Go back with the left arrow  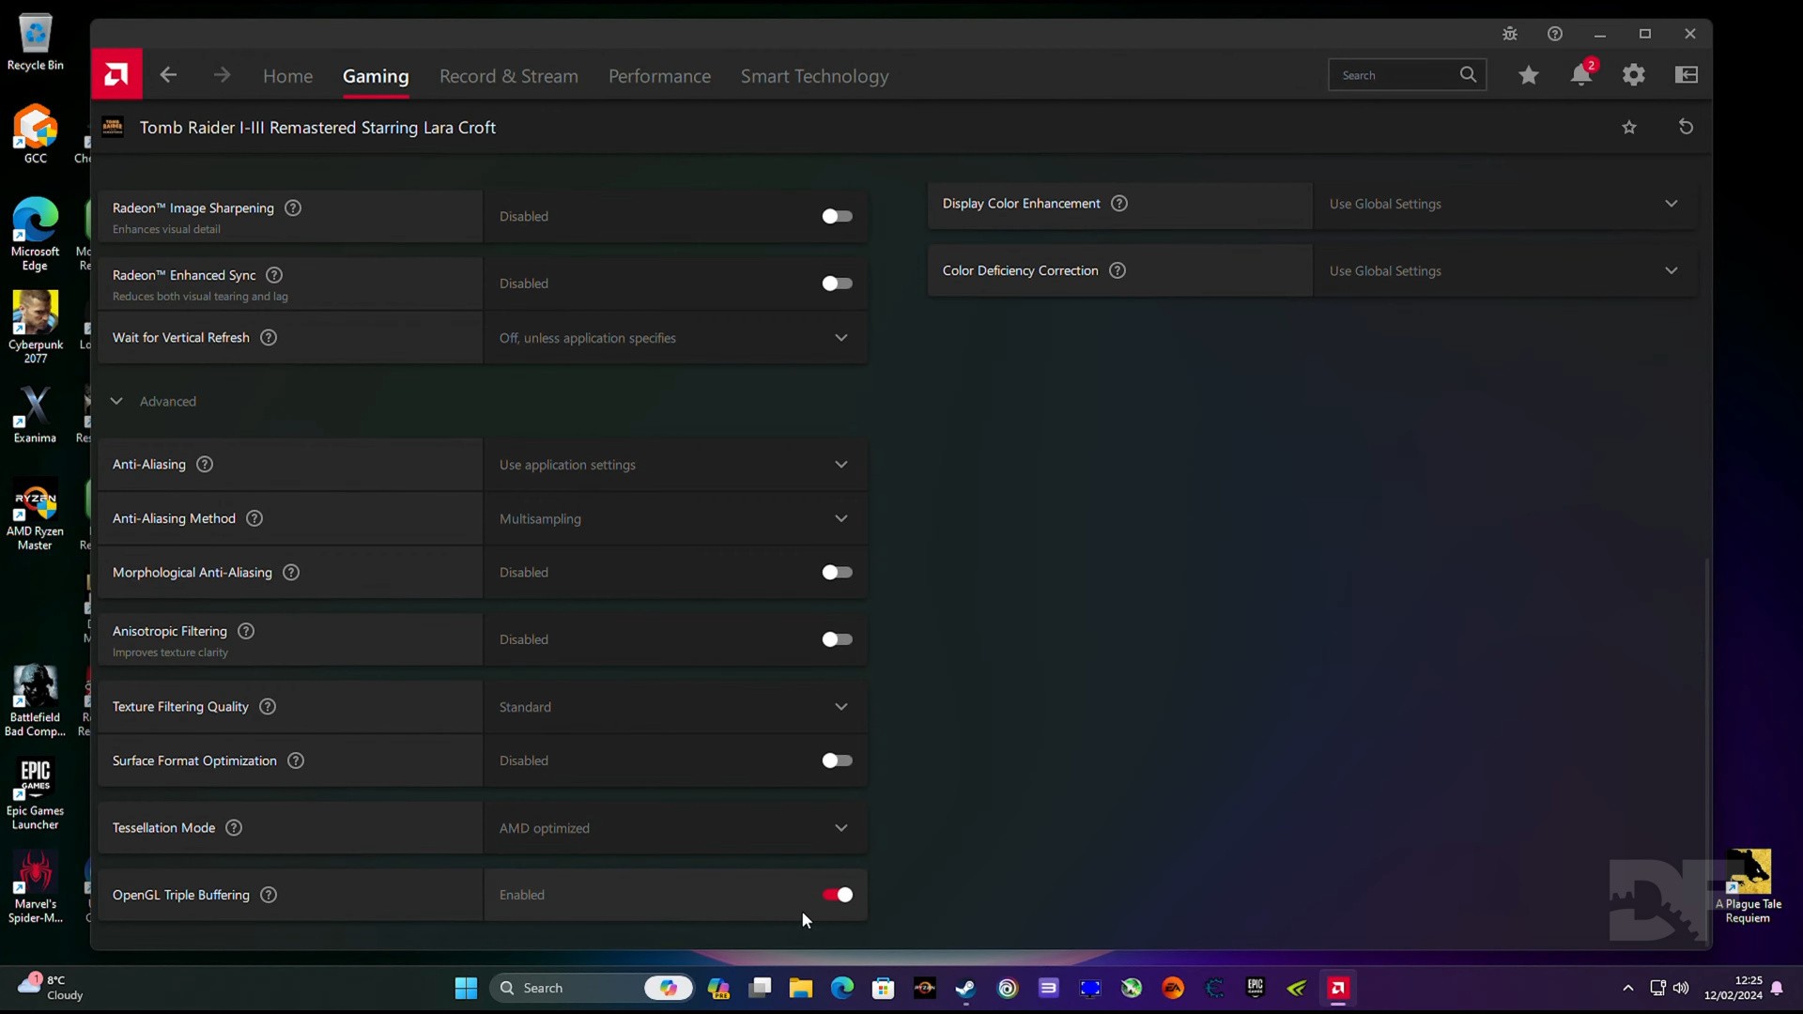pyautogui.click(x=168, y=75)
